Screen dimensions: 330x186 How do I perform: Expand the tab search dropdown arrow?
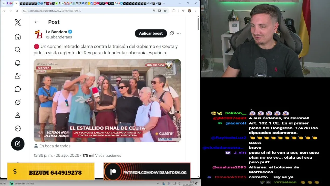tap(4, 3)
